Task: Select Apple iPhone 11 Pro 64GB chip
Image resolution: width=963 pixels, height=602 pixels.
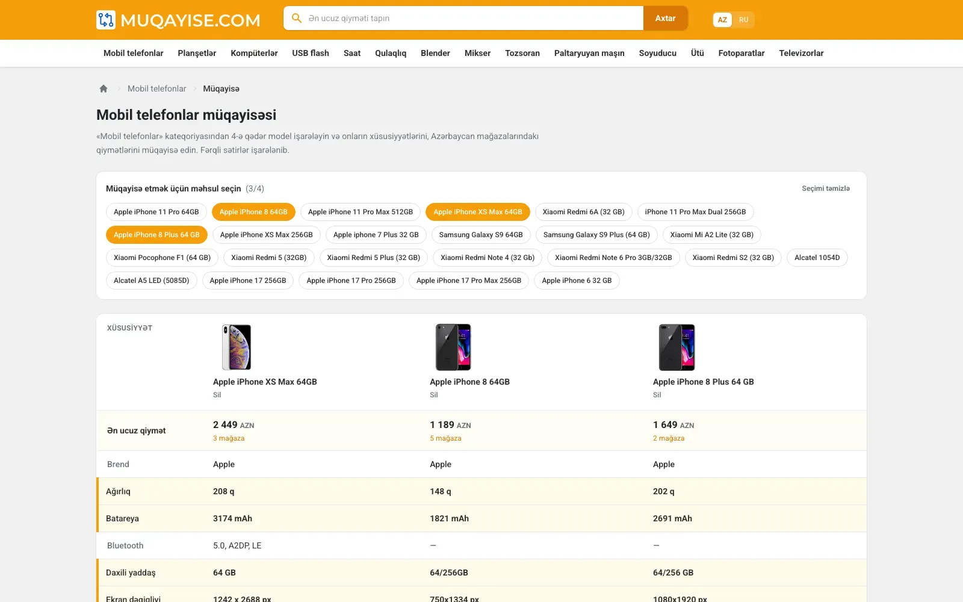Action: (156, 212)
